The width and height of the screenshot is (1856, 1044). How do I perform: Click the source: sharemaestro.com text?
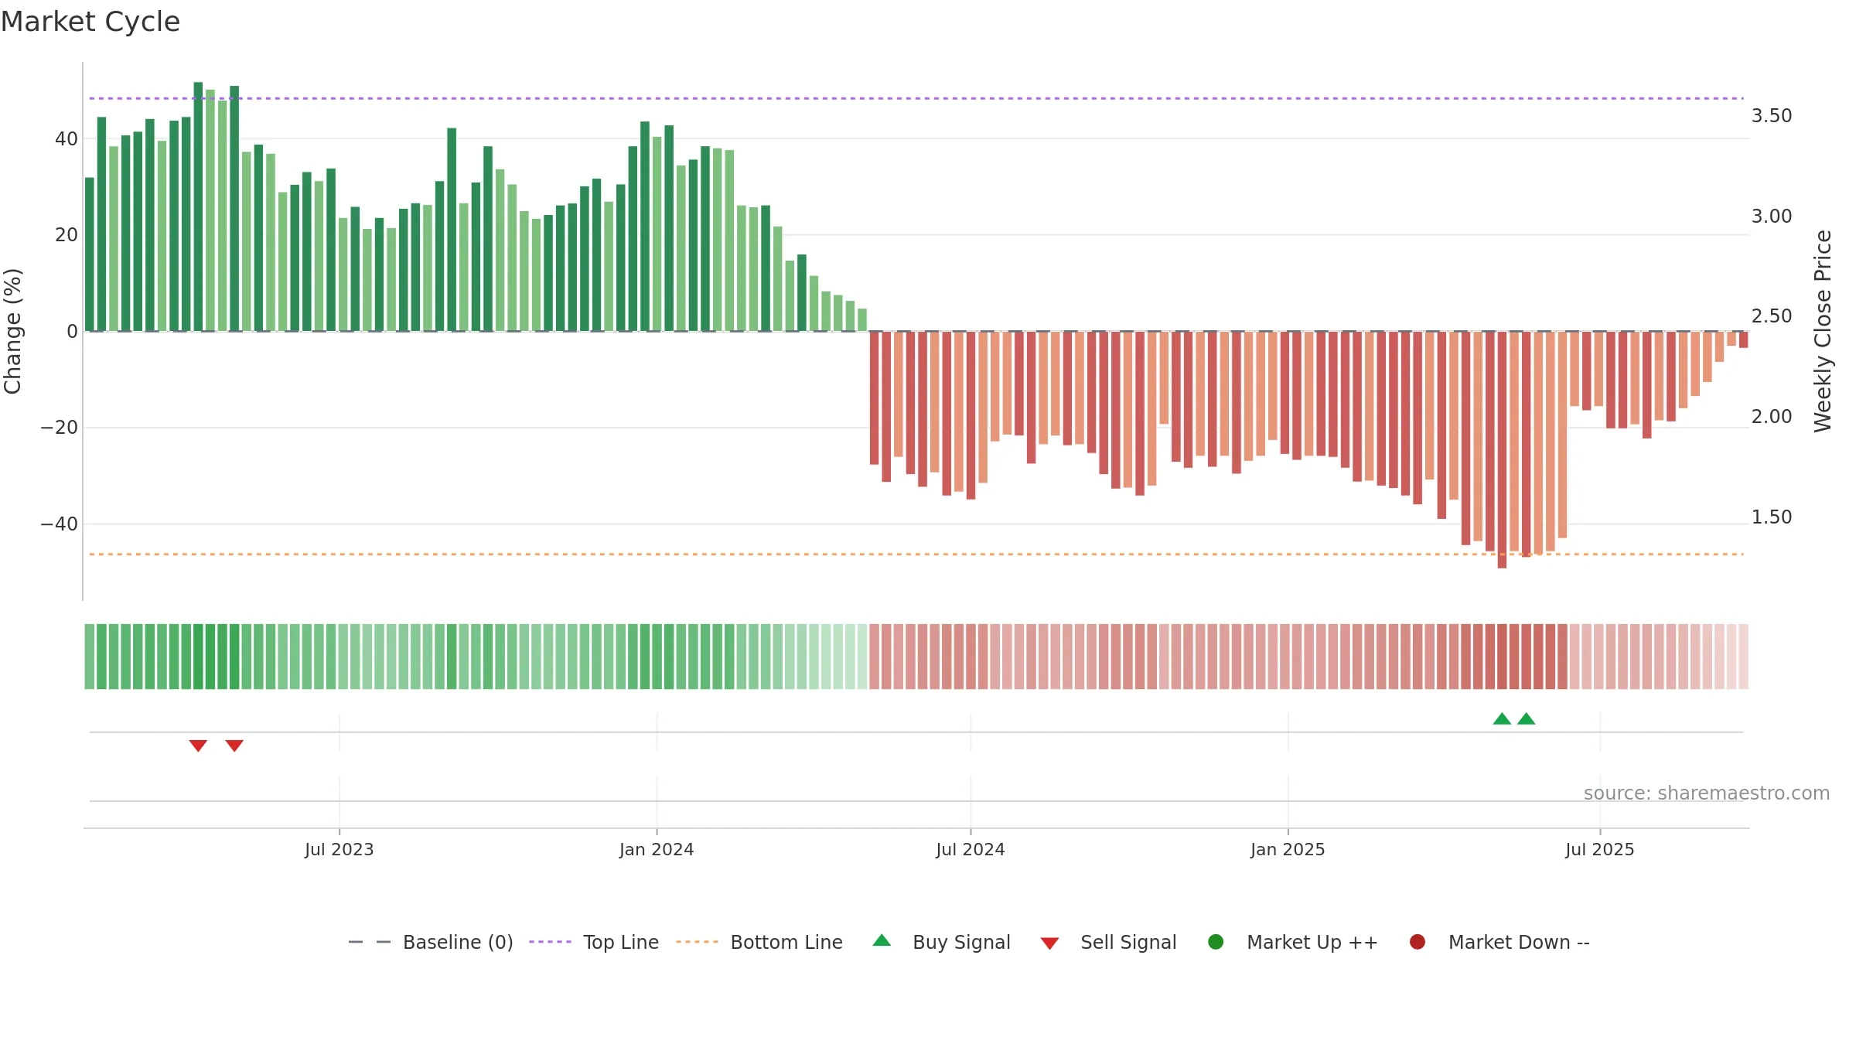(x=1707, y=793)
